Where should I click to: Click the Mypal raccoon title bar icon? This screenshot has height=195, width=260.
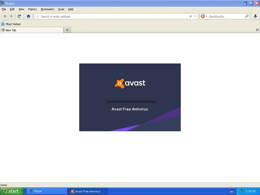[2, 3]
